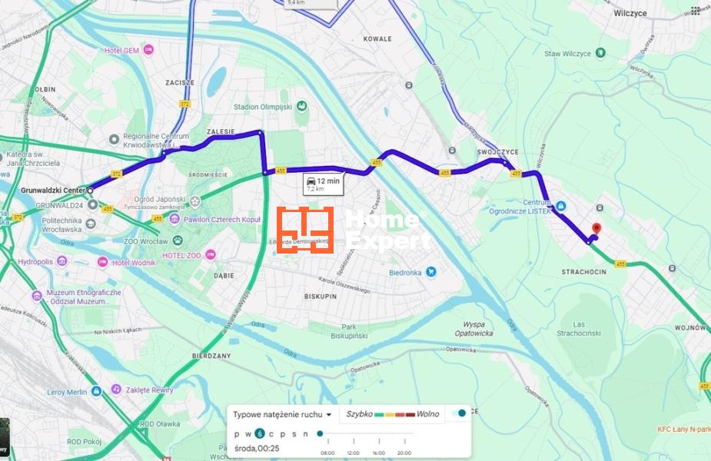Select Tuesday (w) day button

pos(248,434)
